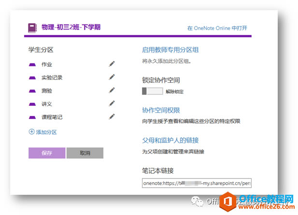Edit the 讲义 section with its pencil icon
Image resolution: width=298 pixels, height=215 pixels.
click(x=112, y=103)
